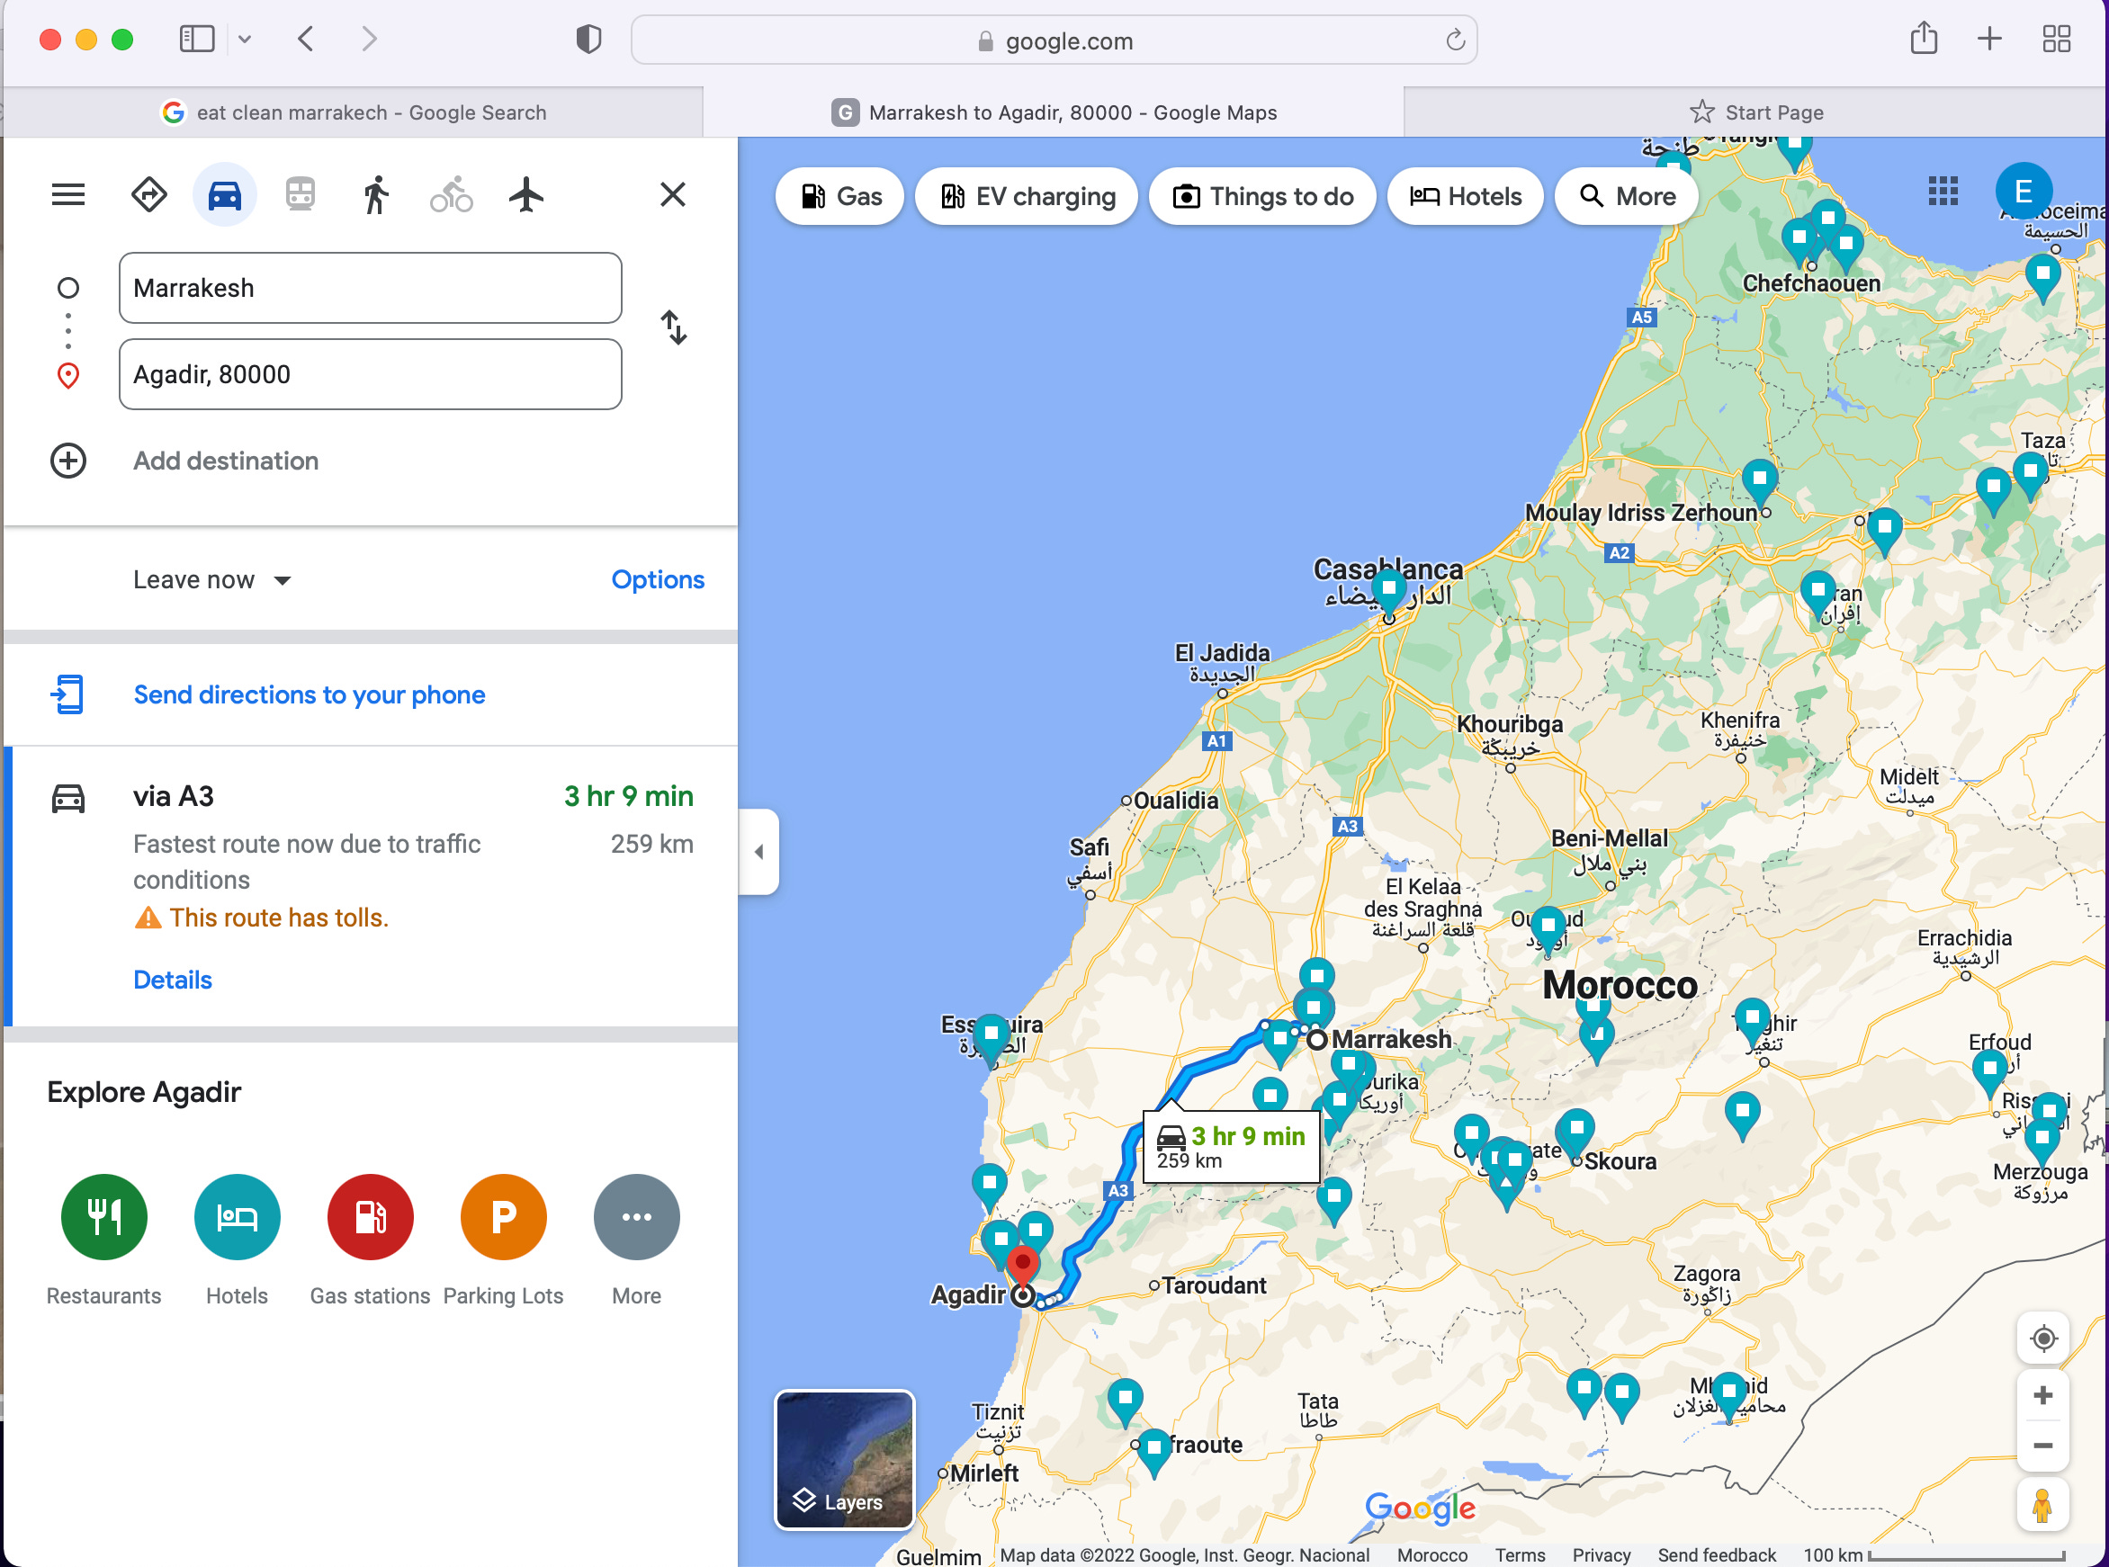Click the Details link for A3 route
Image resolution: width=2109 pixels, height=1567 pixels.
pos(173,980)
